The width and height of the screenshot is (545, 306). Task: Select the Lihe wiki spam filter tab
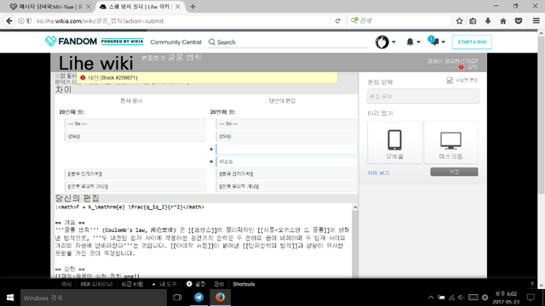point(139,7)
